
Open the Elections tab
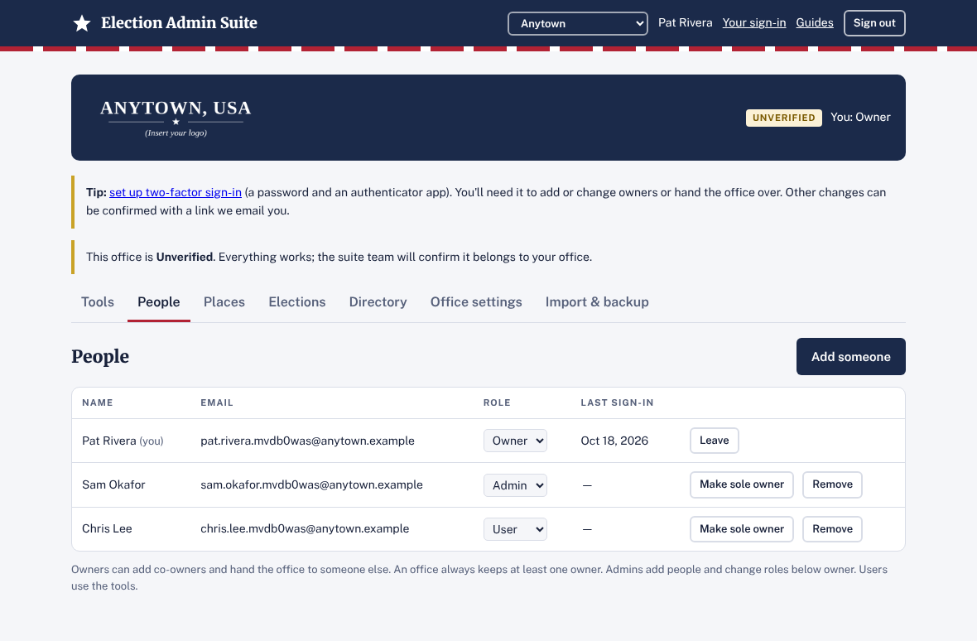click(x=297, y=302)
